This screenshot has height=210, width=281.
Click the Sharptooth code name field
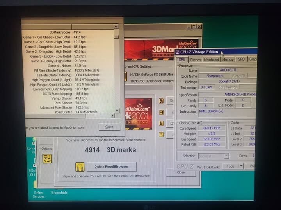coord(214,76)
